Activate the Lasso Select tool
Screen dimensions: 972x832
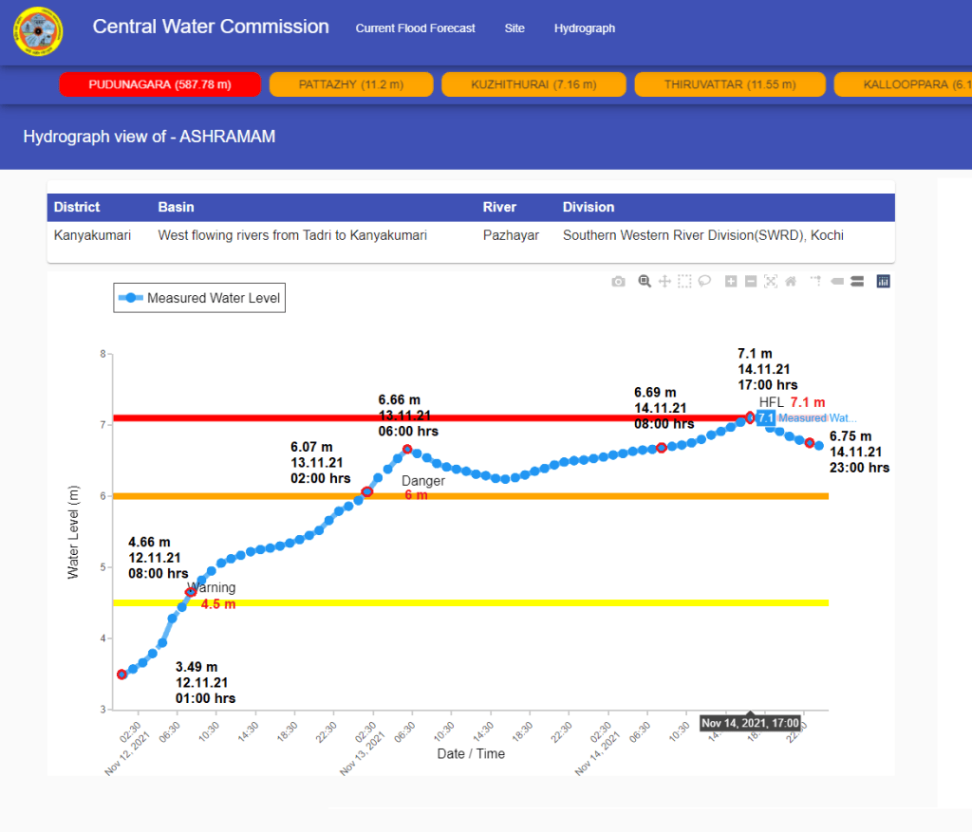click(704, 282)
